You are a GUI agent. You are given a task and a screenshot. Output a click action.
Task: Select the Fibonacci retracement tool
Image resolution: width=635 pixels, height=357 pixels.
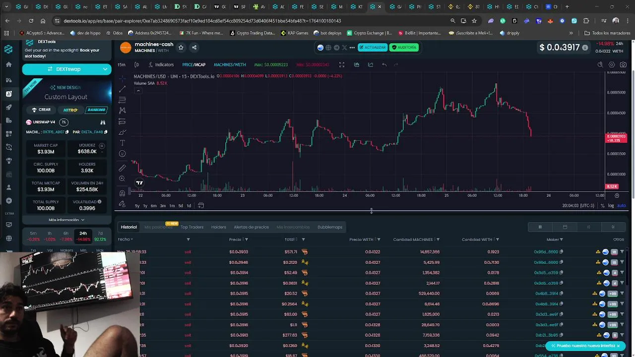(122, 100)
